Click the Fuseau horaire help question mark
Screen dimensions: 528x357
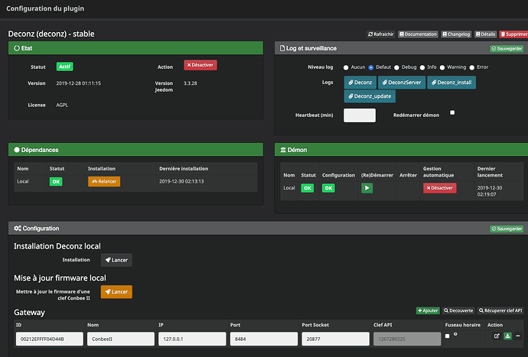coord(456,334)
